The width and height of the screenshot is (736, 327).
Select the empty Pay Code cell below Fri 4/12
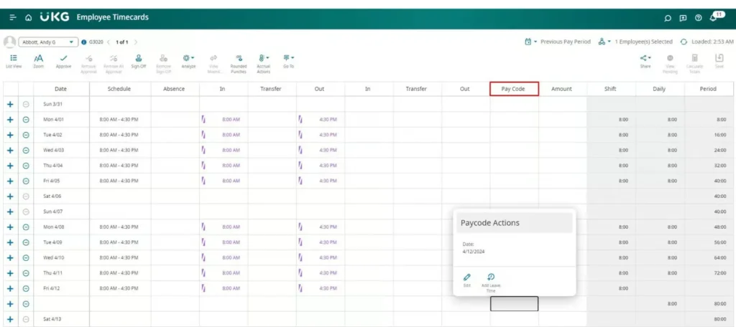coord(514,304)
